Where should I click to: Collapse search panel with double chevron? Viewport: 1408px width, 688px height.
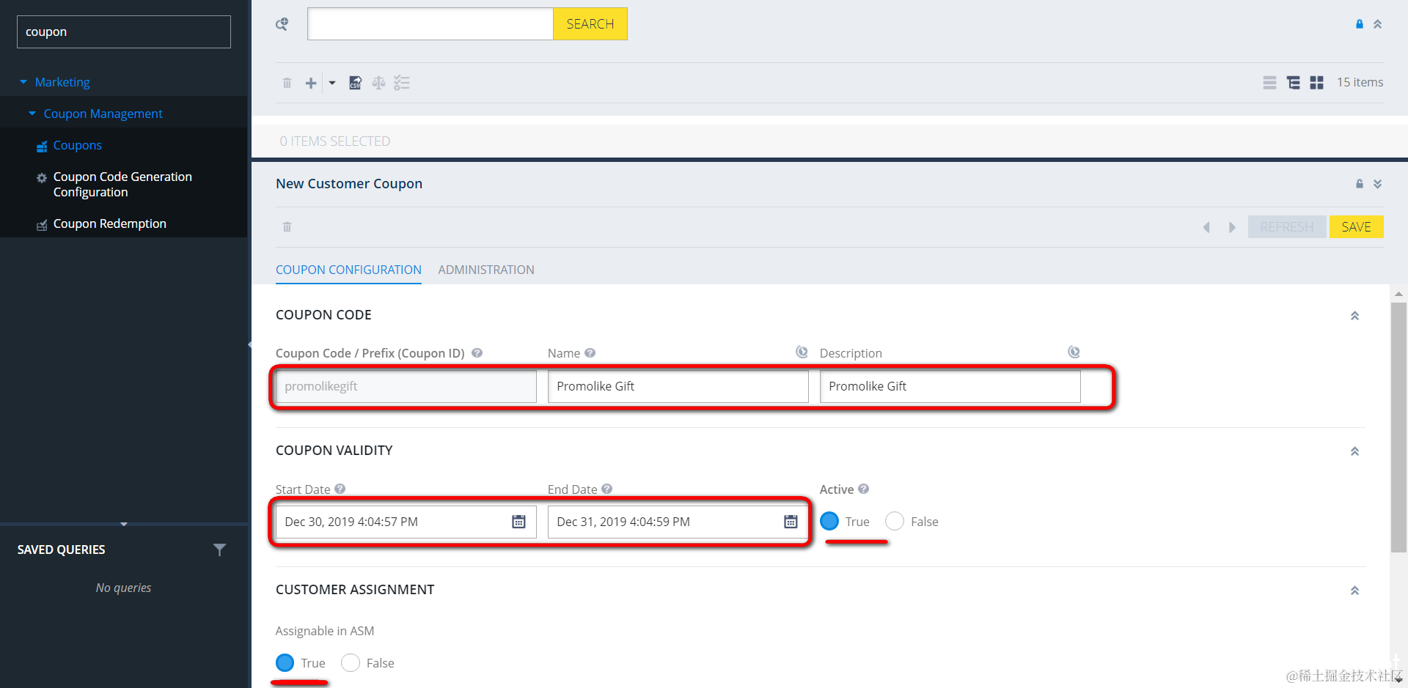1378,24
